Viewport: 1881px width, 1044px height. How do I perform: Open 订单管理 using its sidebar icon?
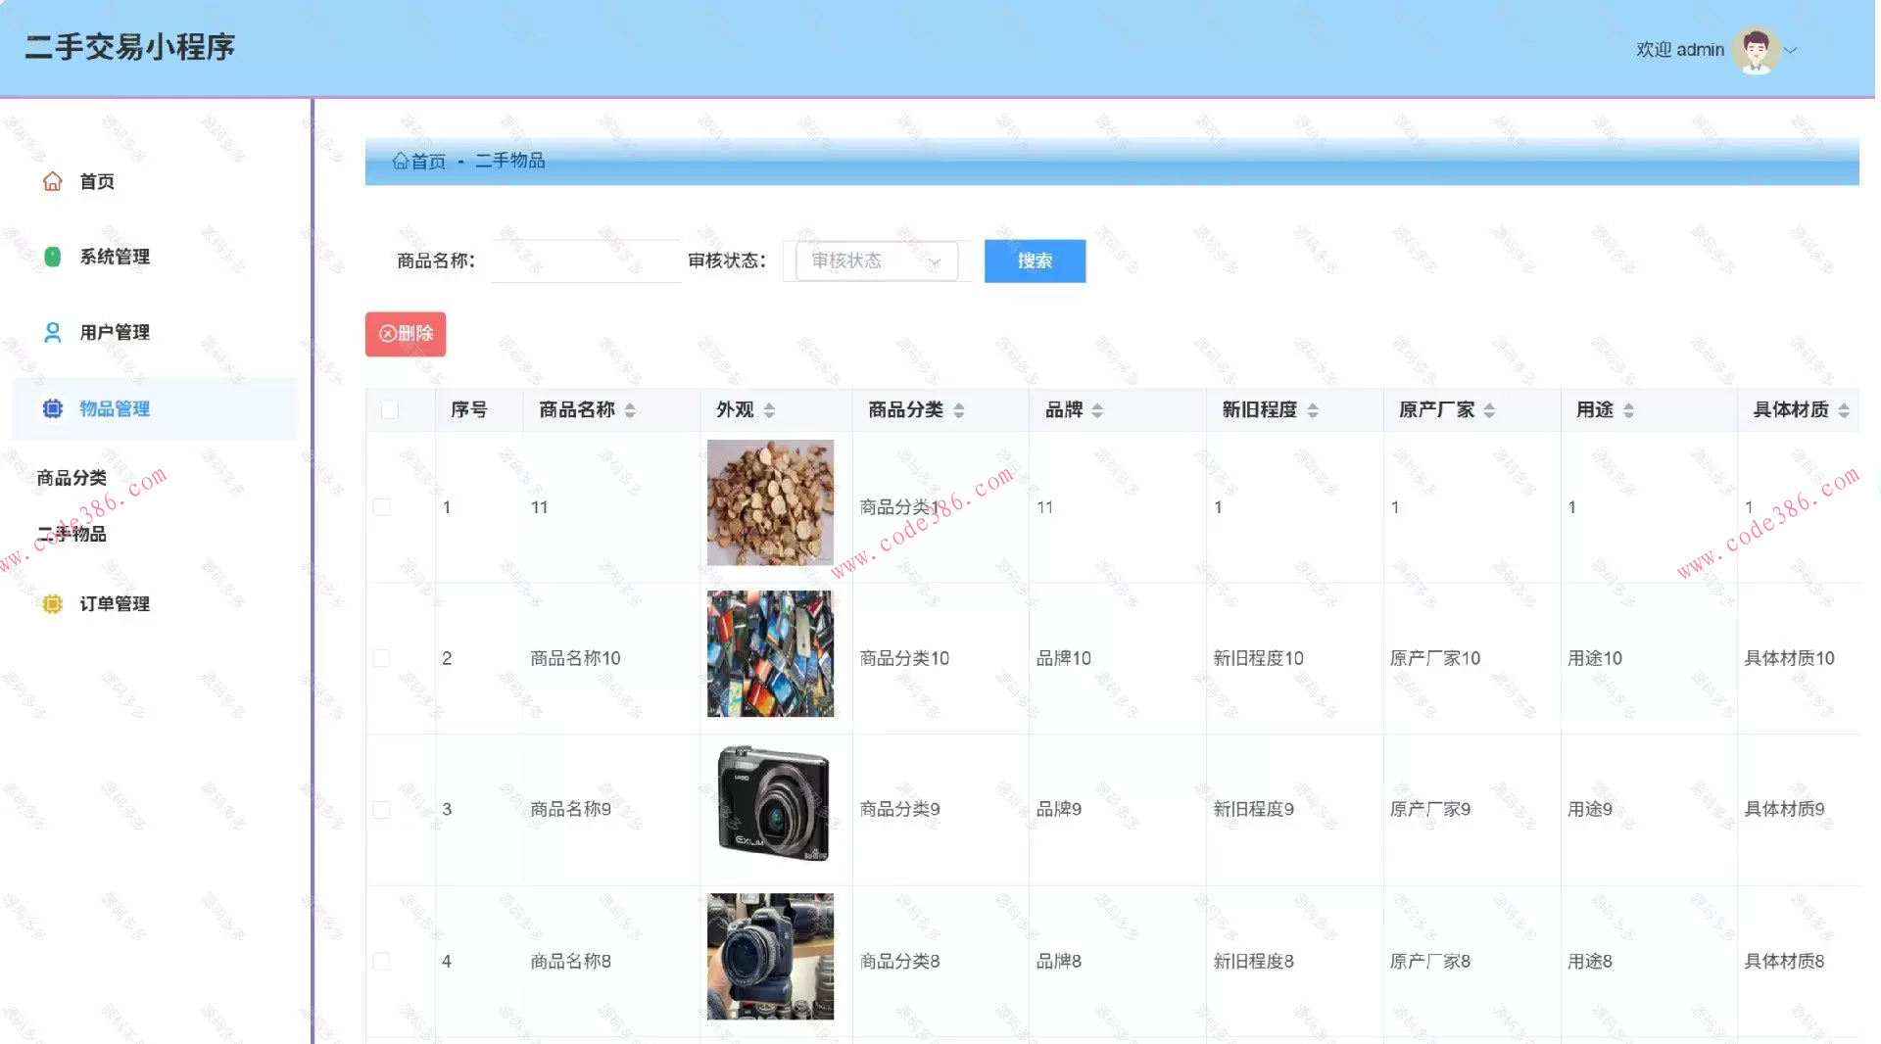pos(52,603)
